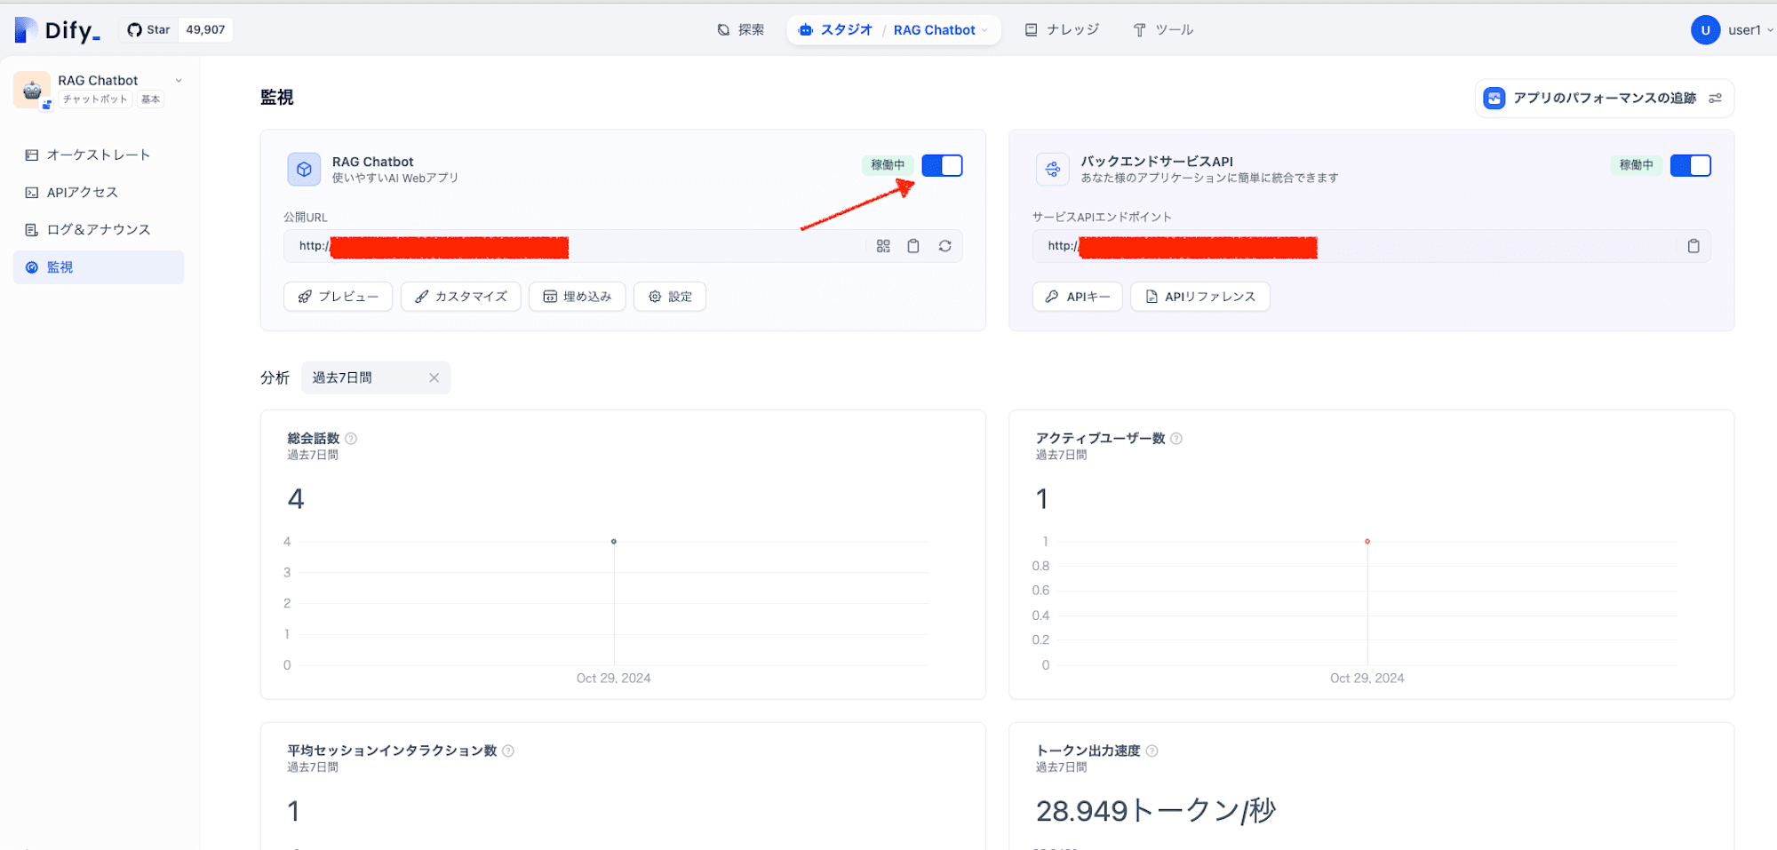Toggle the バックエンドサービスAPI switch

1691,165
